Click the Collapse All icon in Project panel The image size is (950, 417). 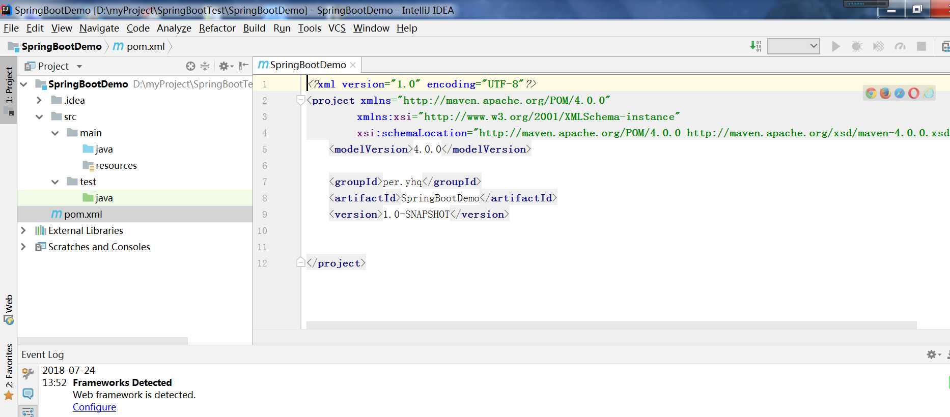[x=205, y=66]
